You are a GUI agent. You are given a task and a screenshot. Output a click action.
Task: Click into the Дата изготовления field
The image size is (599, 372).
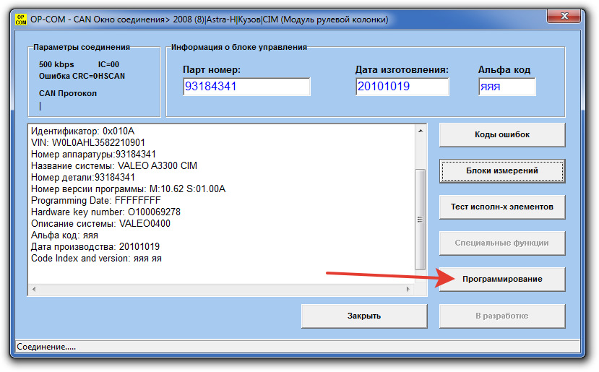[402, 87]
